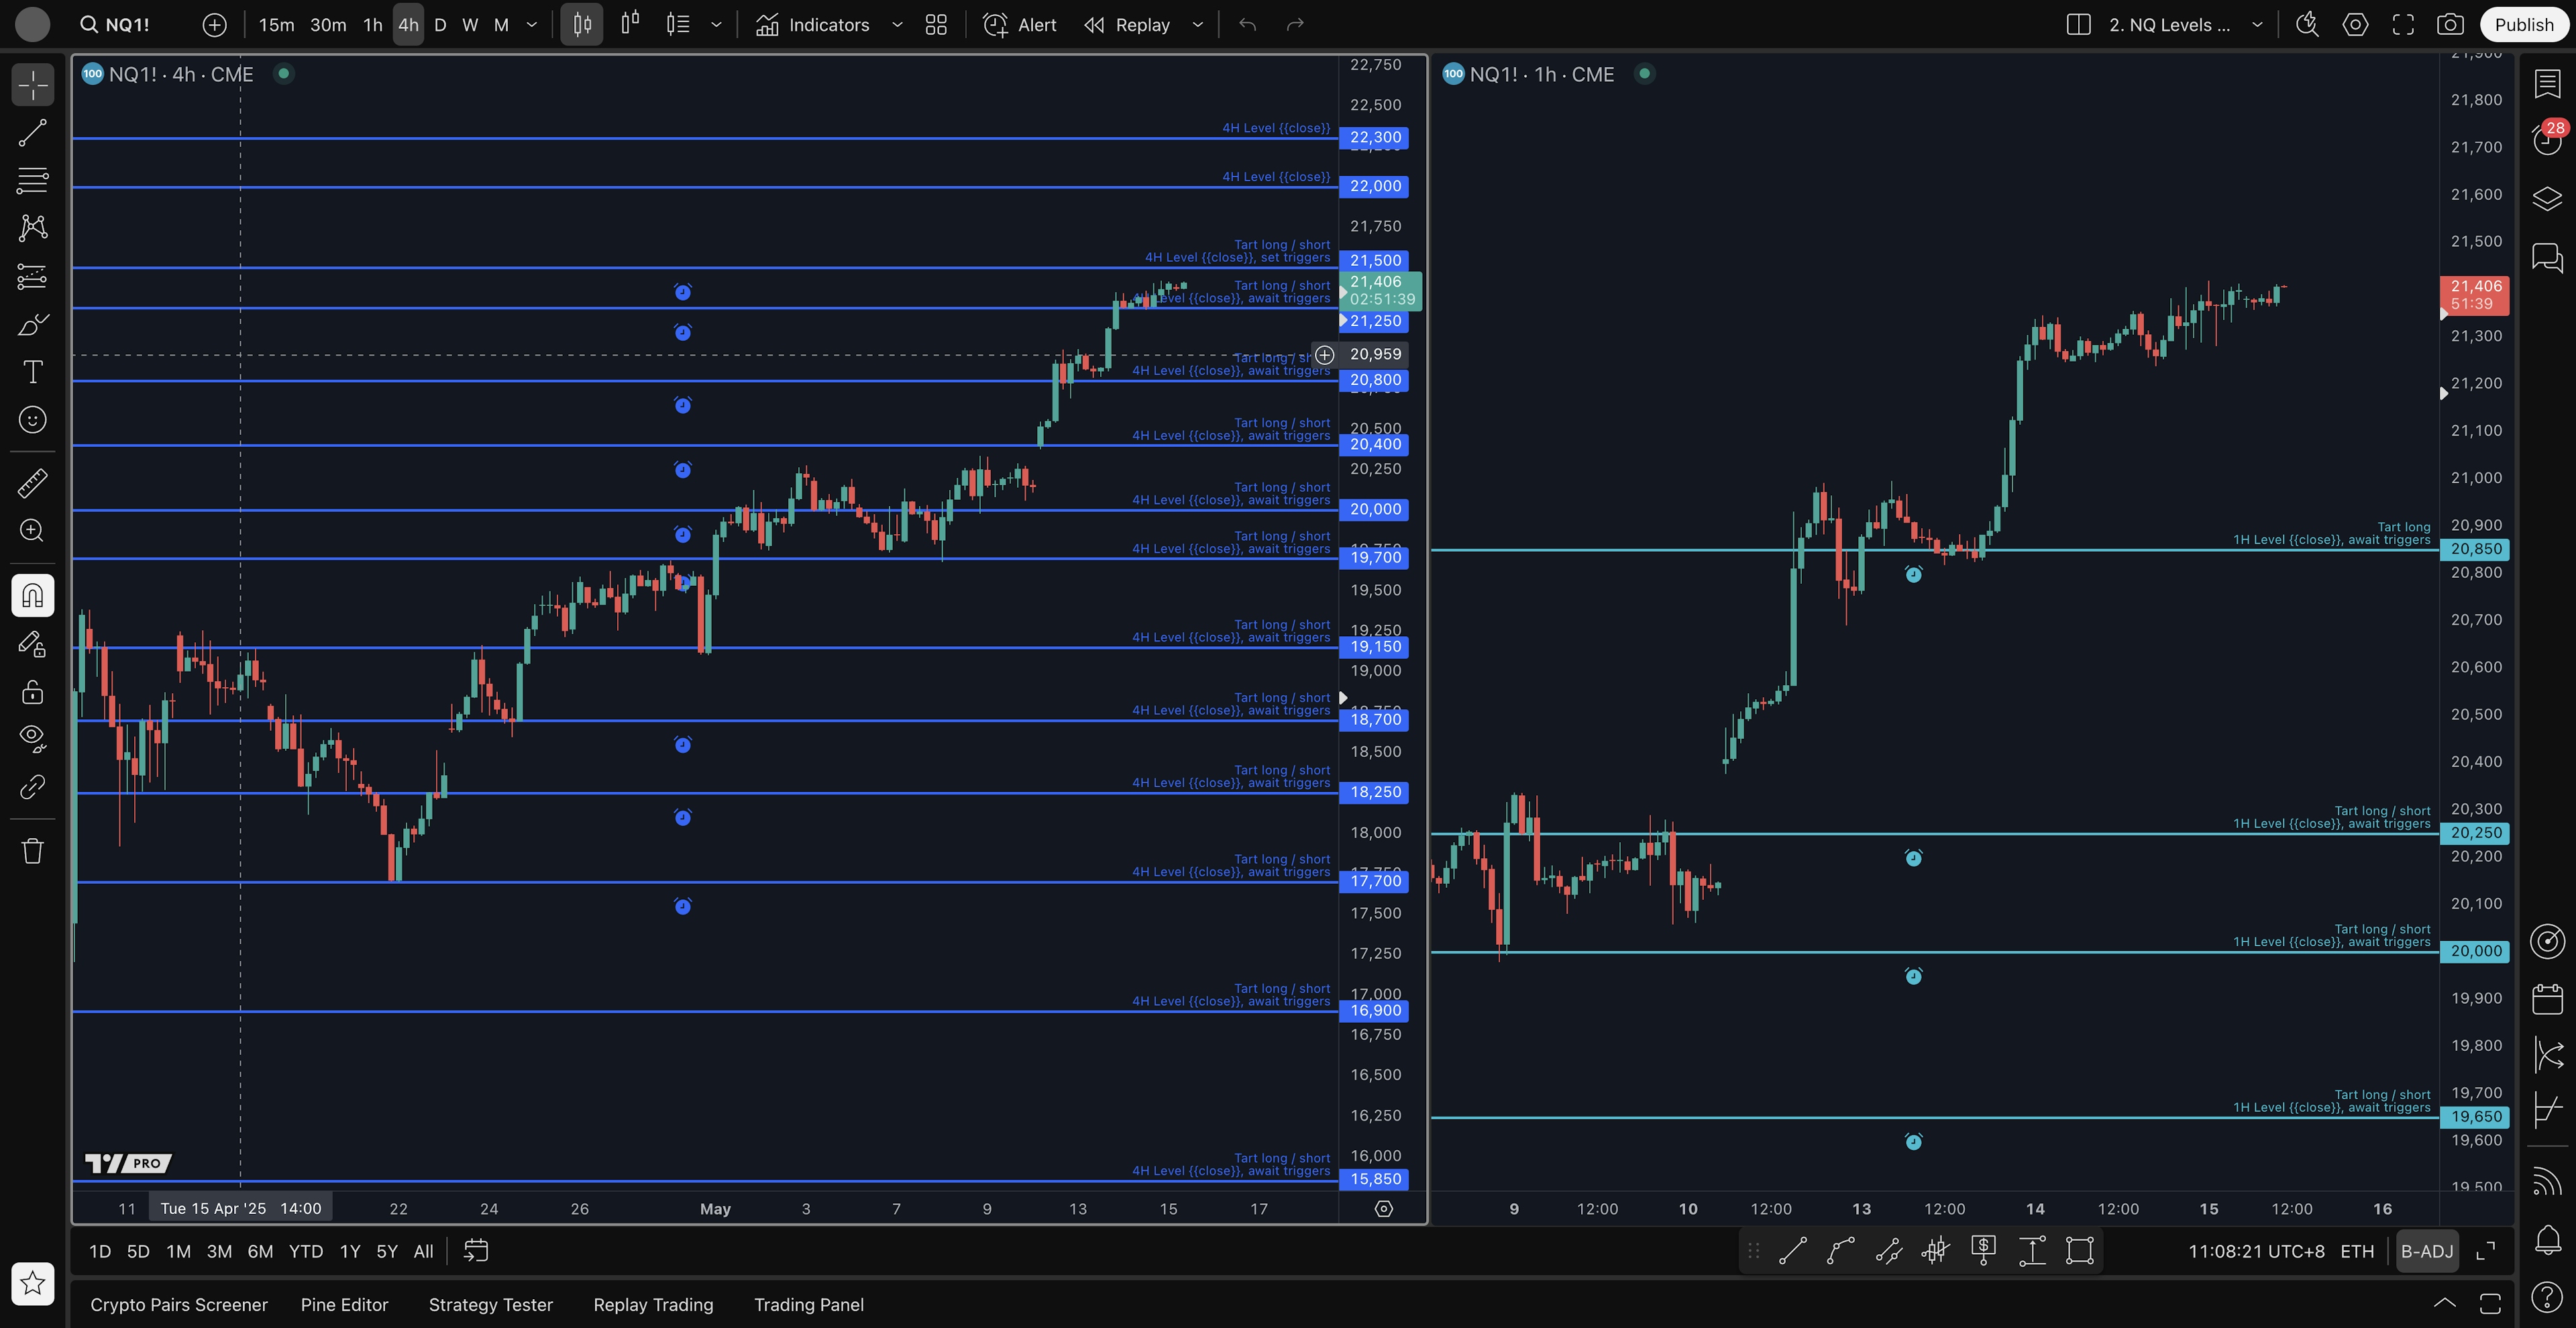The image size is (2576, 1328).
Task: Click the Publish button
Action: (2523, 25)
